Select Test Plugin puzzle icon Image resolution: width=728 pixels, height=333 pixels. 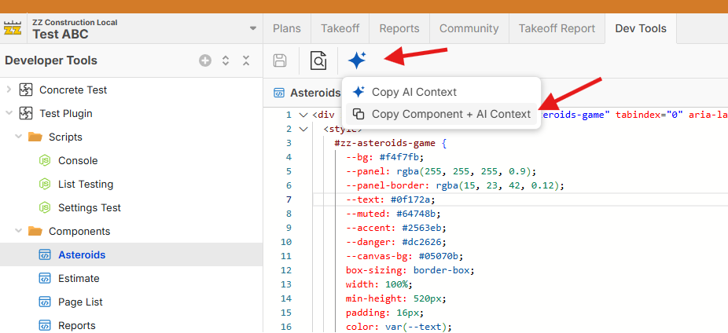(x=26, y=113)
